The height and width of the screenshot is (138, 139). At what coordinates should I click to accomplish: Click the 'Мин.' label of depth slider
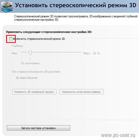pos(15,53)
